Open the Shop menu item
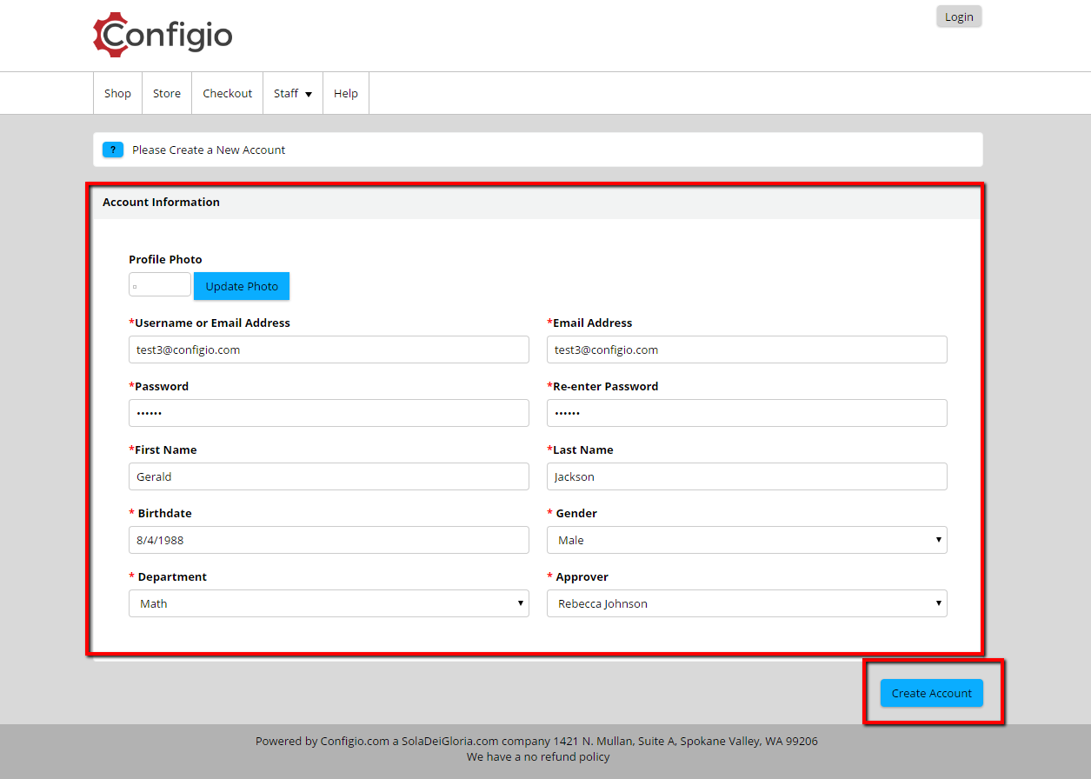Viewport: 1091px width, 779px height. click(x=117, y=93)
